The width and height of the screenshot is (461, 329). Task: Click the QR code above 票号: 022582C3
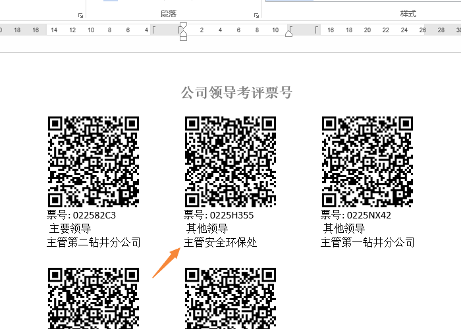94,162
